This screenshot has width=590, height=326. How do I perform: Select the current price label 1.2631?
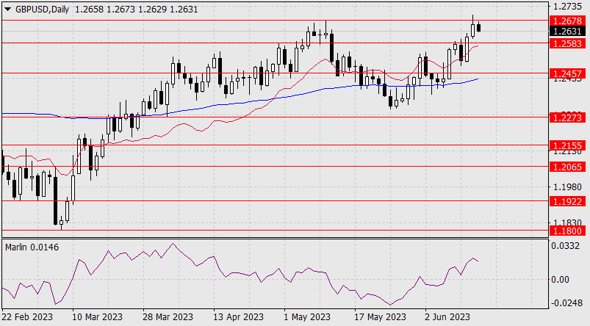point(567,32)
